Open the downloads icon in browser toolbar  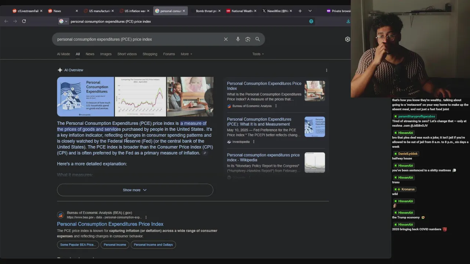tap(348, 21)
